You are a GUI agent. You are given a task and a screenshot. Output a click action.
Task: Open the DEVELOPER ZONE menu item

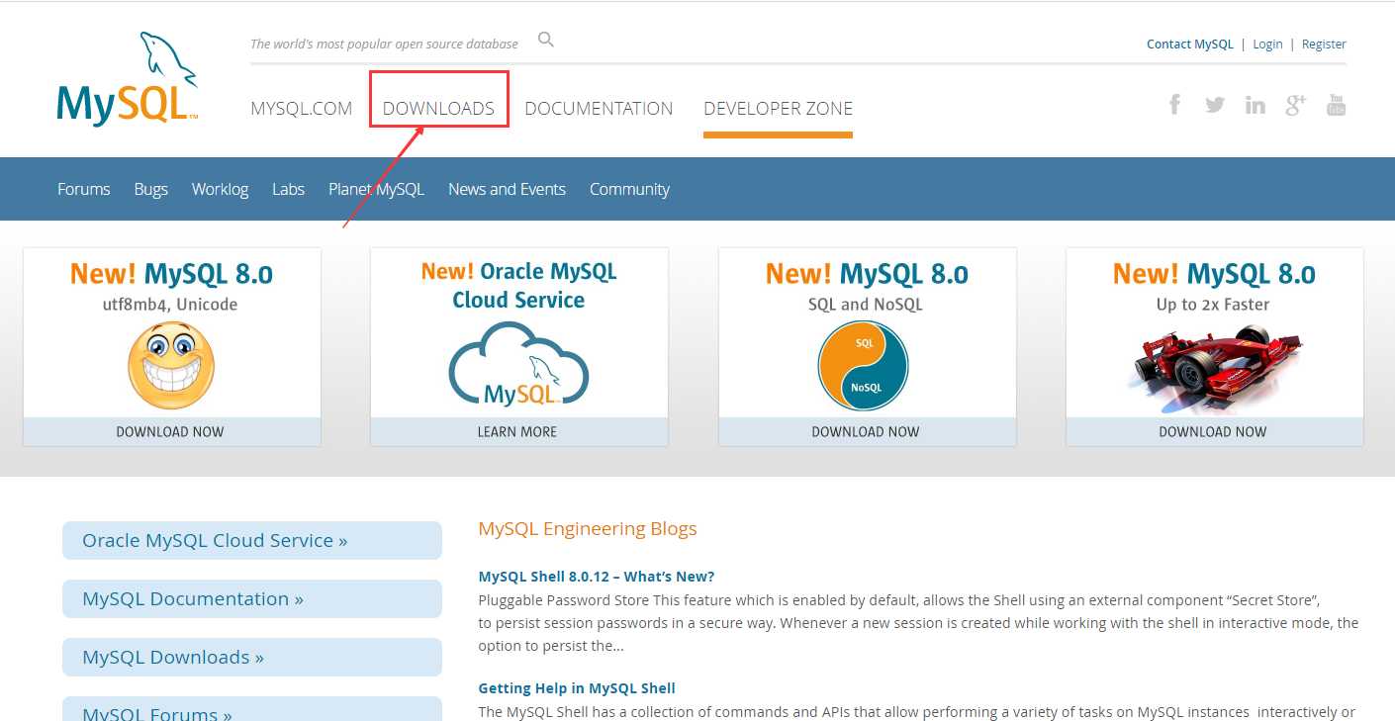(x=778, y=109)
